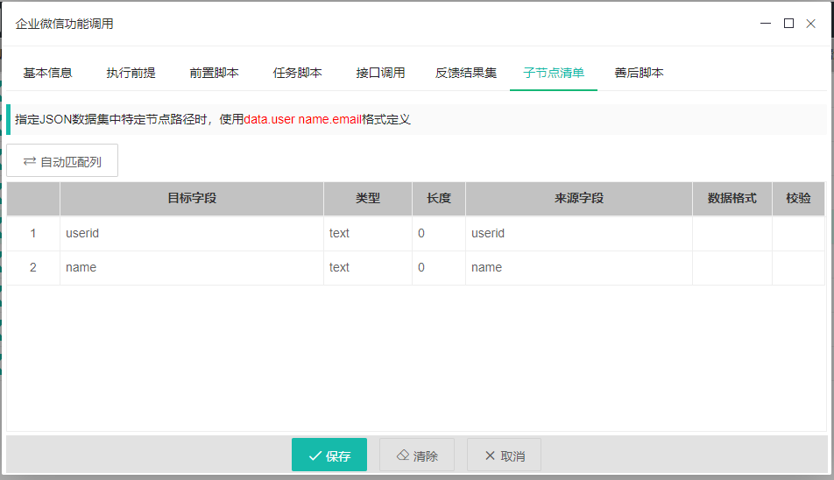Select row number 2

(x=33, y=267)
